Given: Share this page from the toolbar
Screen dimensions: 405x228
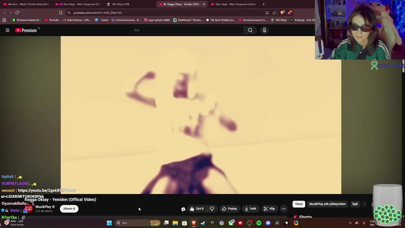Looking at the screenshot, I should pos(274,13).
